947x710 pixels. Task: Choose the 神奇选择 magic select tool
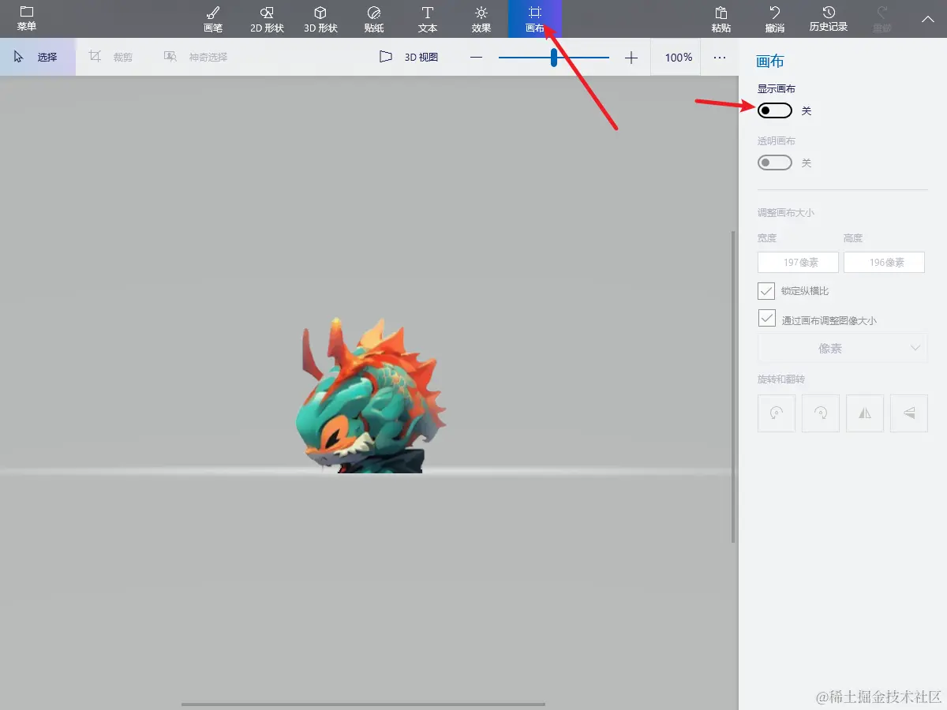click(196, 57)
